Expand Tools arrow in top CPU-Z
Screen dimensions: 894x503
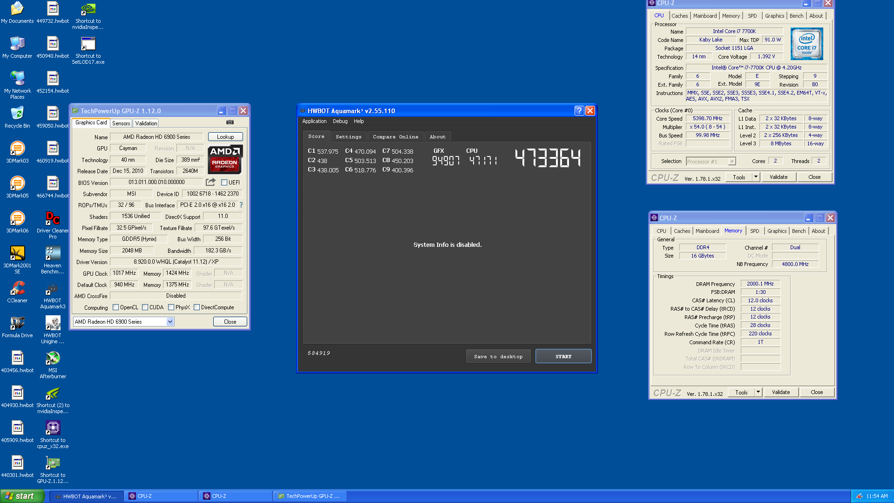[756, 177]
